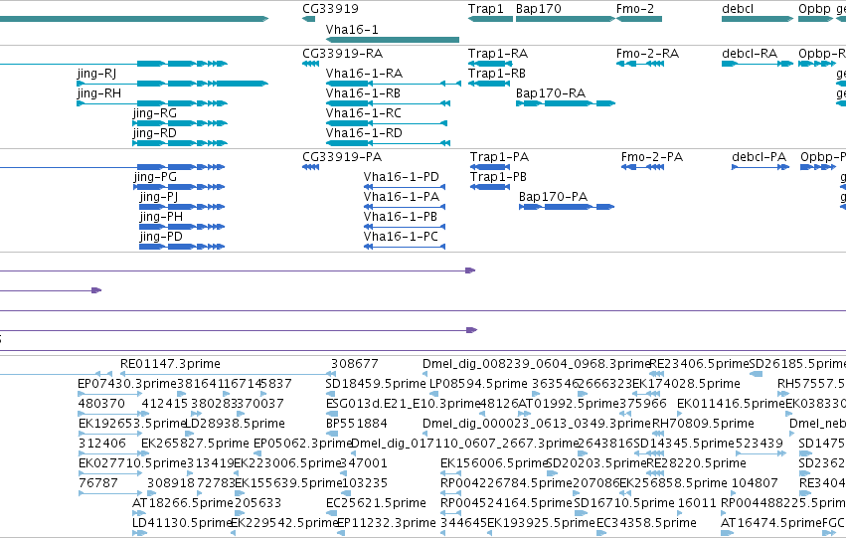
Task: Click EST label EK192653.5prime
Action: 132,425
